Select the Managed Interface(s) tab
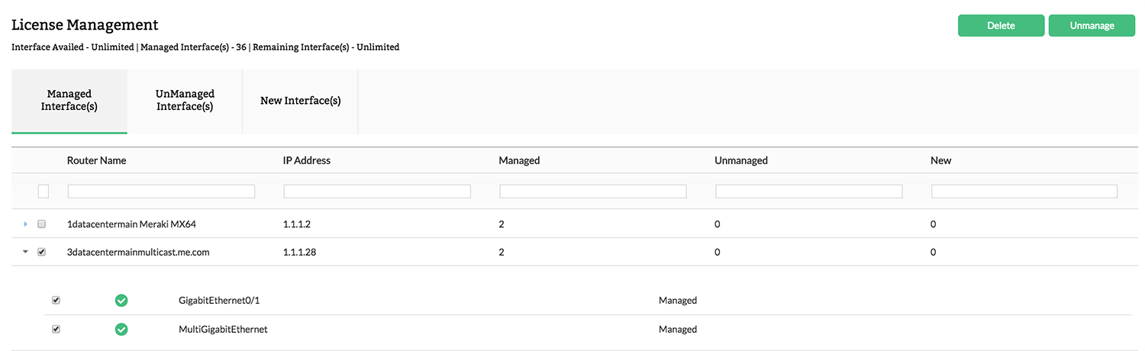1145x351 pixels. coord(69,101)
